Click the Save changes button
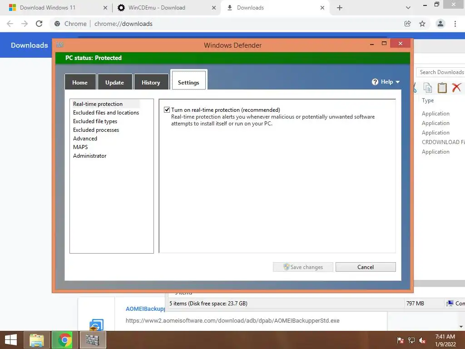 (303, 267)
